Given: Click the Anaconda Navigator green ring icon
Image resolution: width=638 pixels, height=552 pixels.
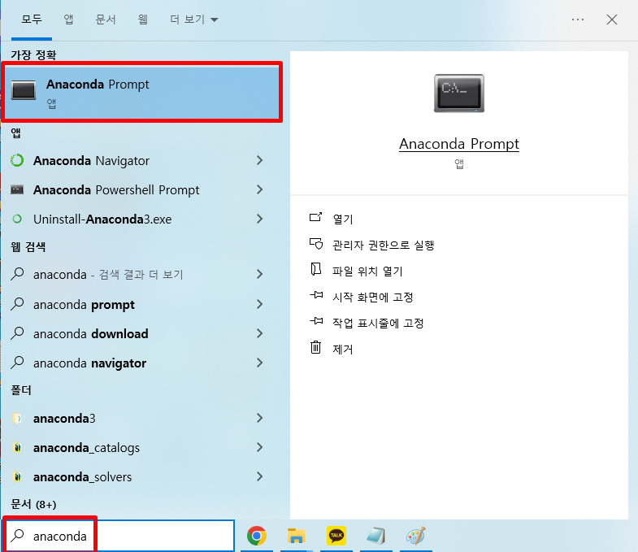Looking at the screenshot, I should pyautogui.click(x=17, y=160).
